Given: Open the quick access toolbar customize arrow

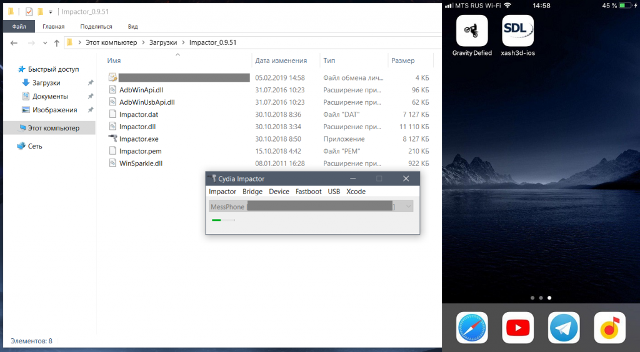Looking at the screenshot, I should (x=51, y=12).
